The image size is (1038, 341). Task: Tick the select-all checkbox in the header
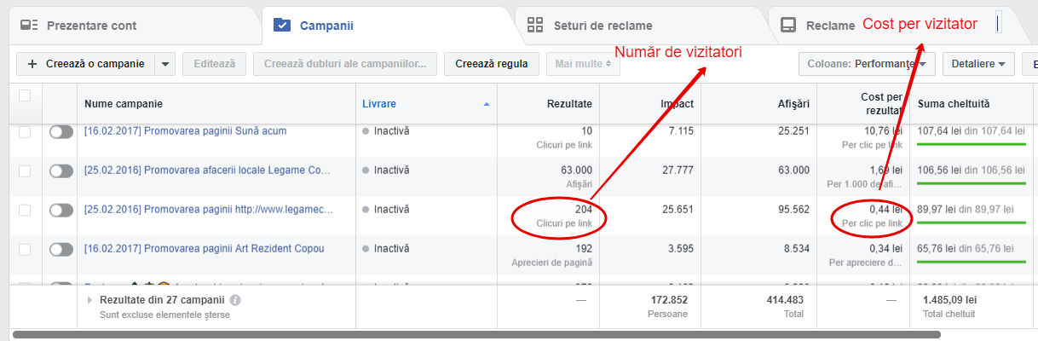pos(25,95)
